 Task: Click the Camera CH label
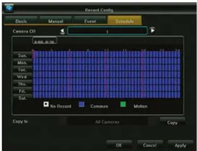[24, 31]
